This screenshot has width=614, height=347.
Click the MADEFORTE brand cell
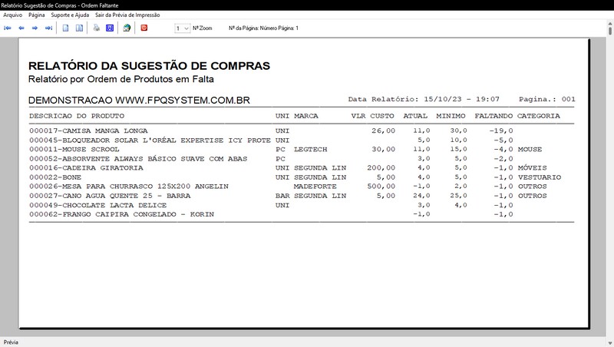click(315, 187)
